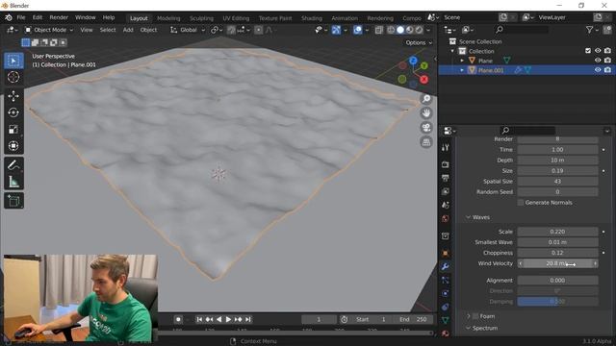Expand the Foam section

tap(469, 316)
